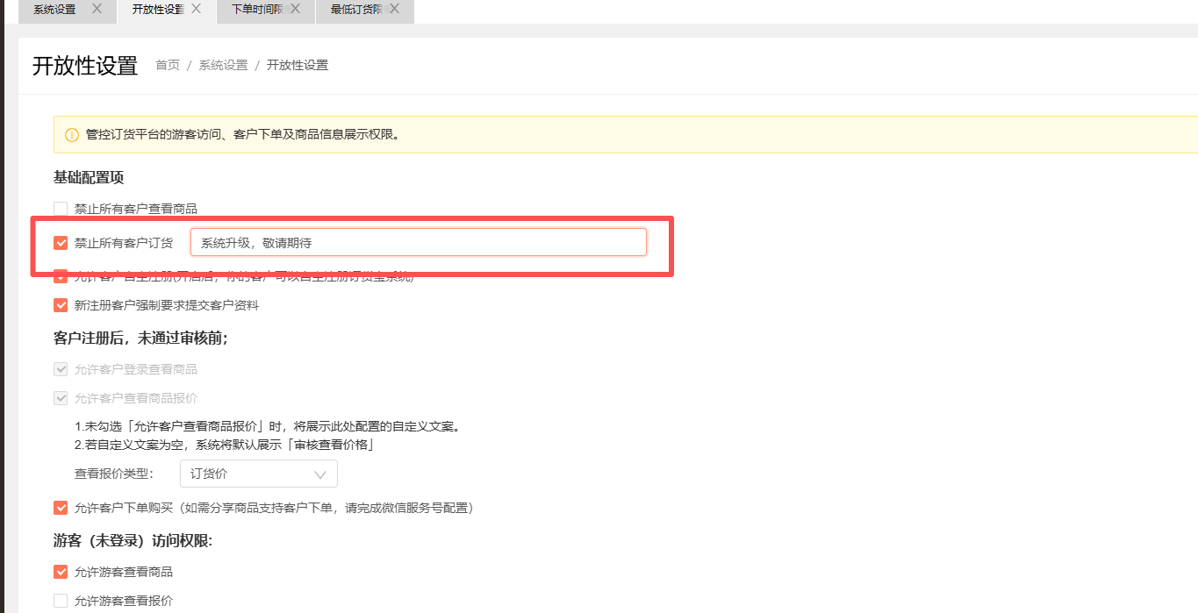Close the 下单时间限制 tab
1198x613 pixels.
(295, 8)
